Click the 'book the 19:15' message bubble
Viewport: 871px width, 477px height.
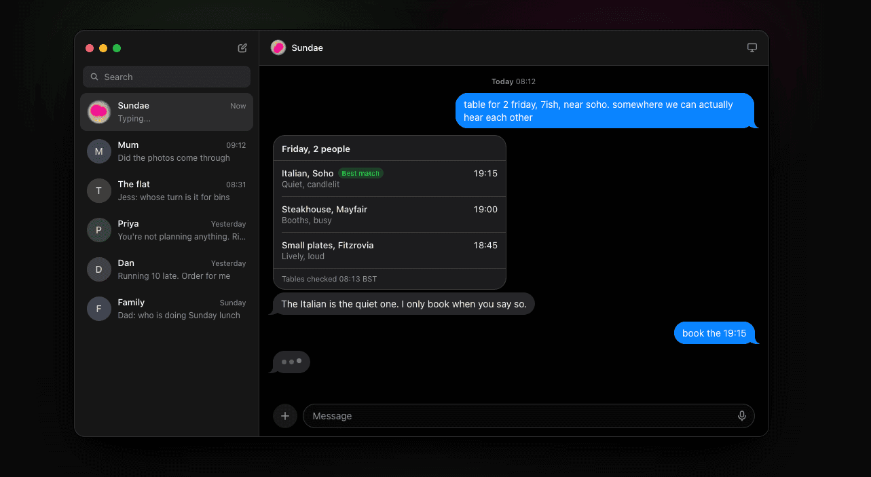(714, 333)
